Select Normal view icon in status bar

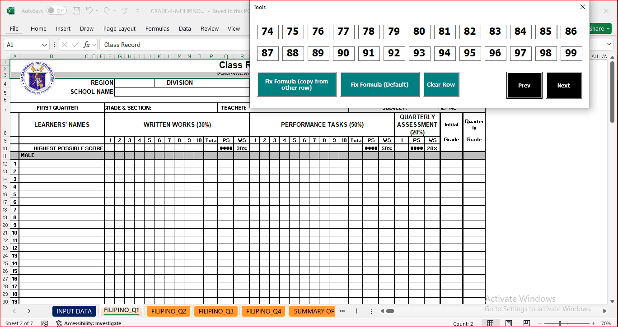[x=490, y=323]
